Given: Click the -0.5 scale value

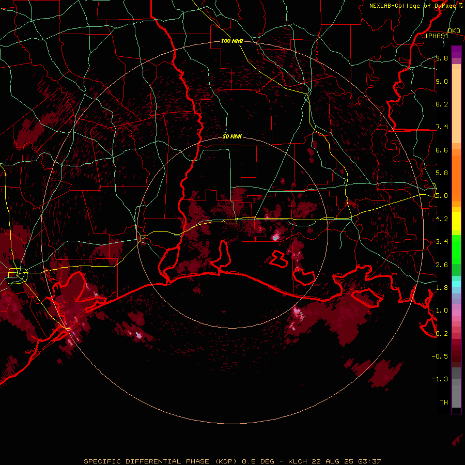Looking at the screenshot, I should pyautogui.click(x=440, y=357).
